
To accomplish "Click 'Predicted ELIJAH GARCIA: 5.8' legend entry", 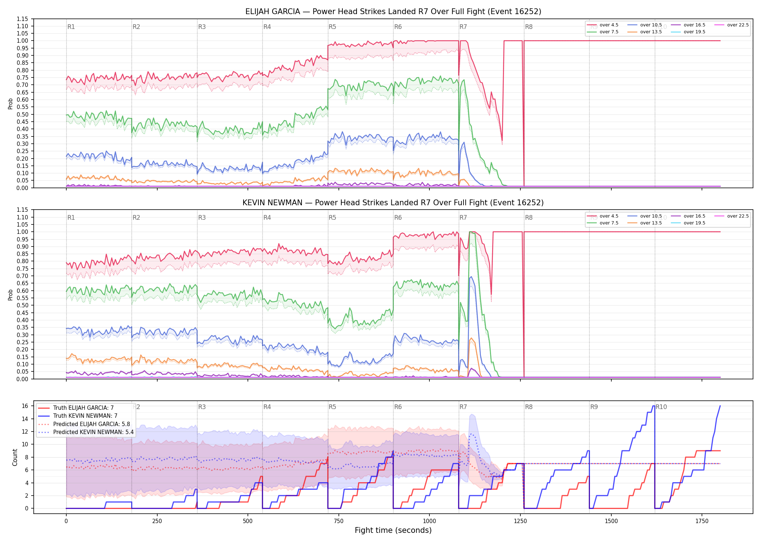I will point(84,424).
